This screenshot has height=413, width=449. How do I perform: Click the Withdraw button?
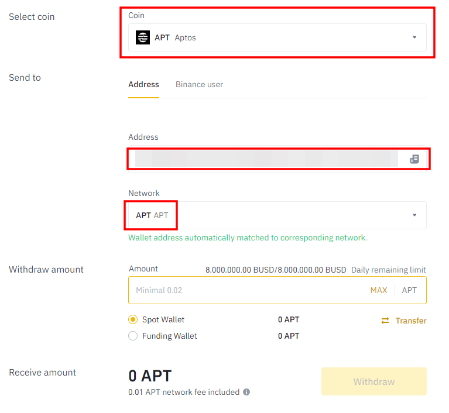[374, 381]
